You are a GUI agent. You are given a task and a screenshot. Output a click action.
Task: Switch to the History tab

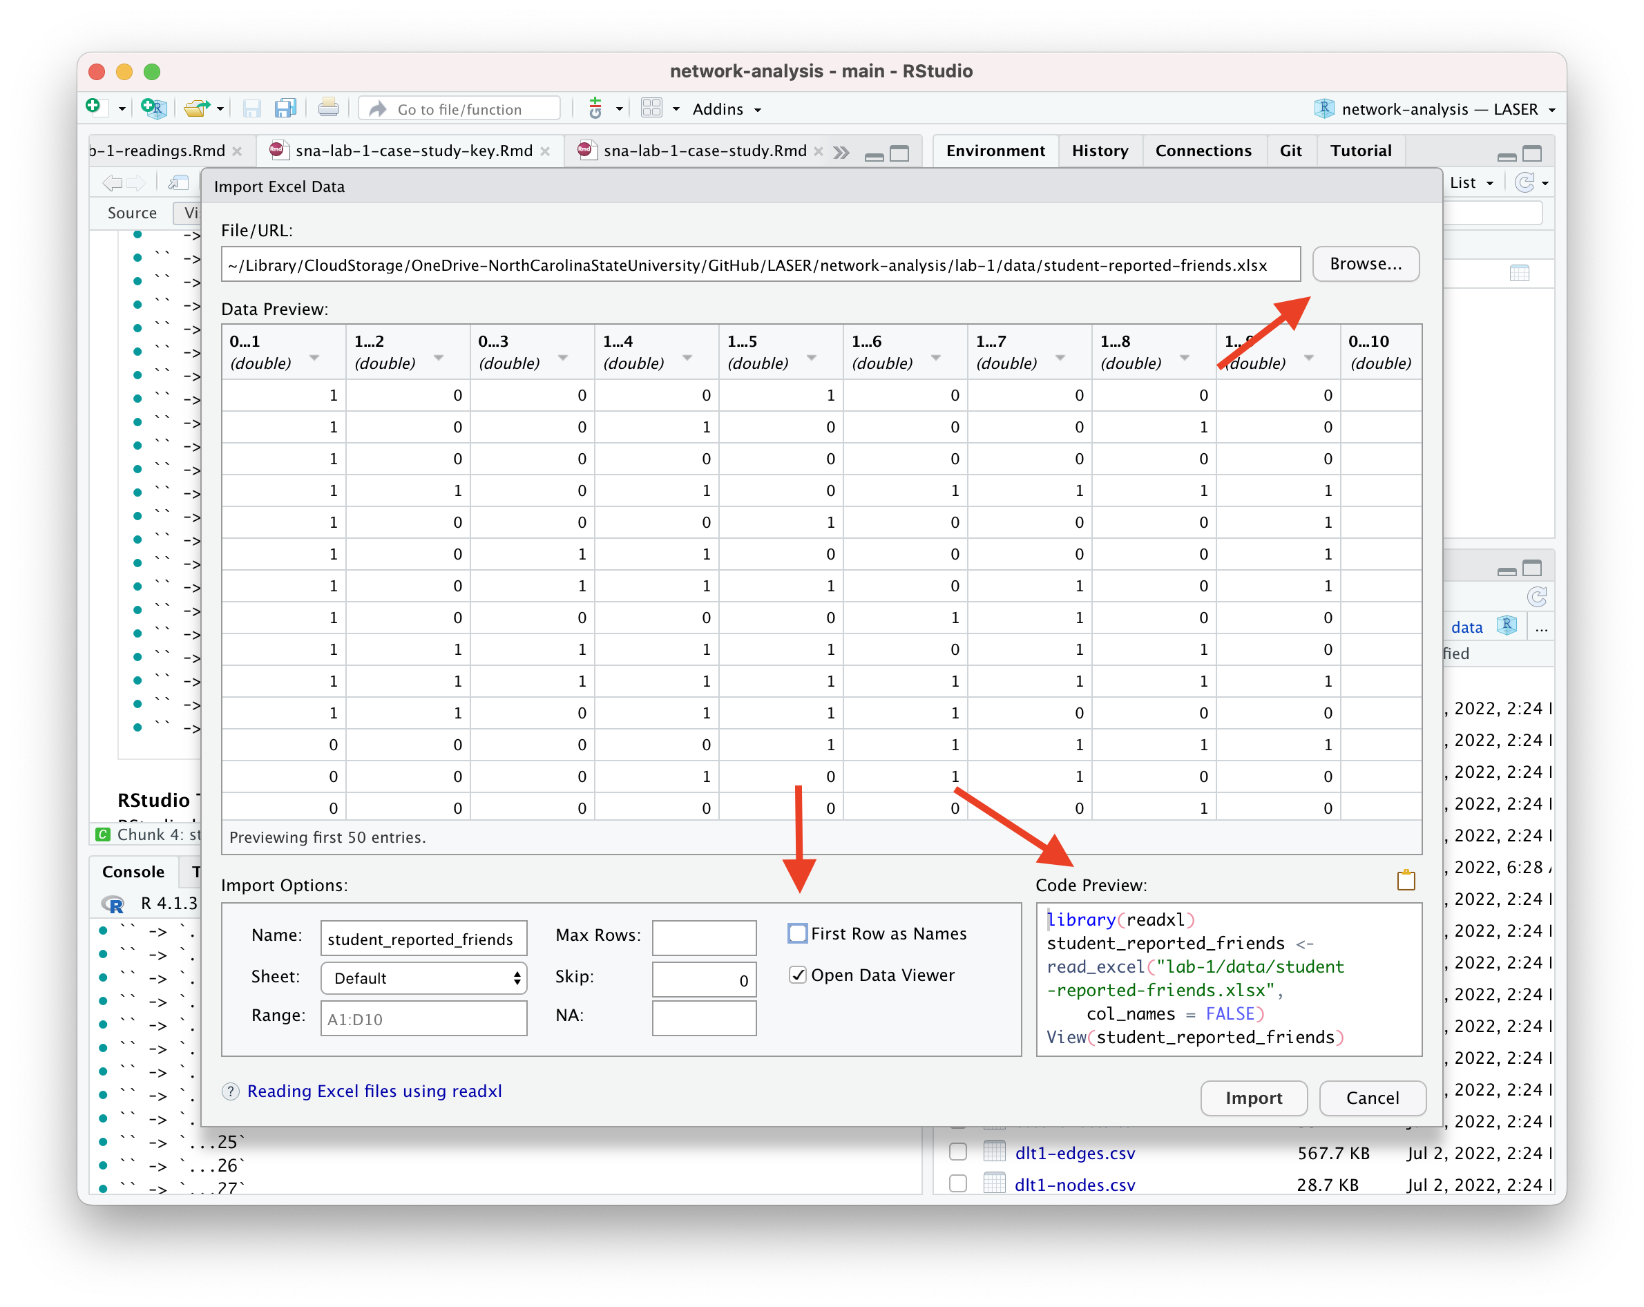click(1100, 150)
